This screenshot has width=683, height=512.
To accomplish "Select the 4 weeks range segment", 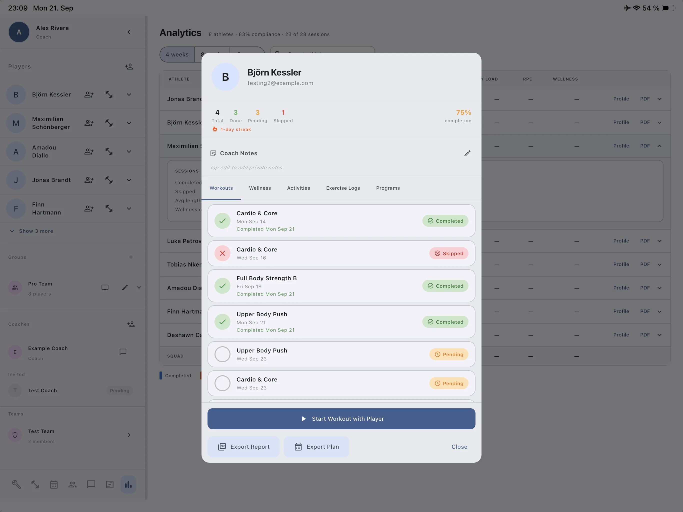I will click(177, 54).
